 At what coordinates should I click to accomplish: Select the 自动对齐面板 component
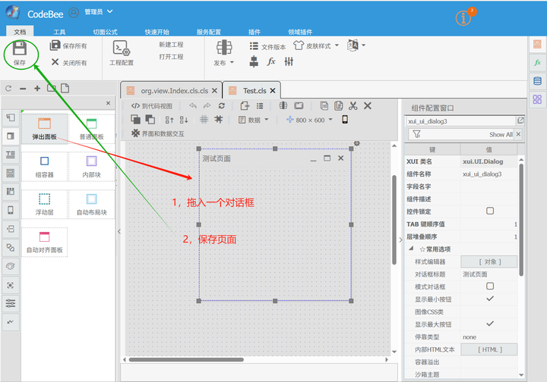tap(44, 242)
